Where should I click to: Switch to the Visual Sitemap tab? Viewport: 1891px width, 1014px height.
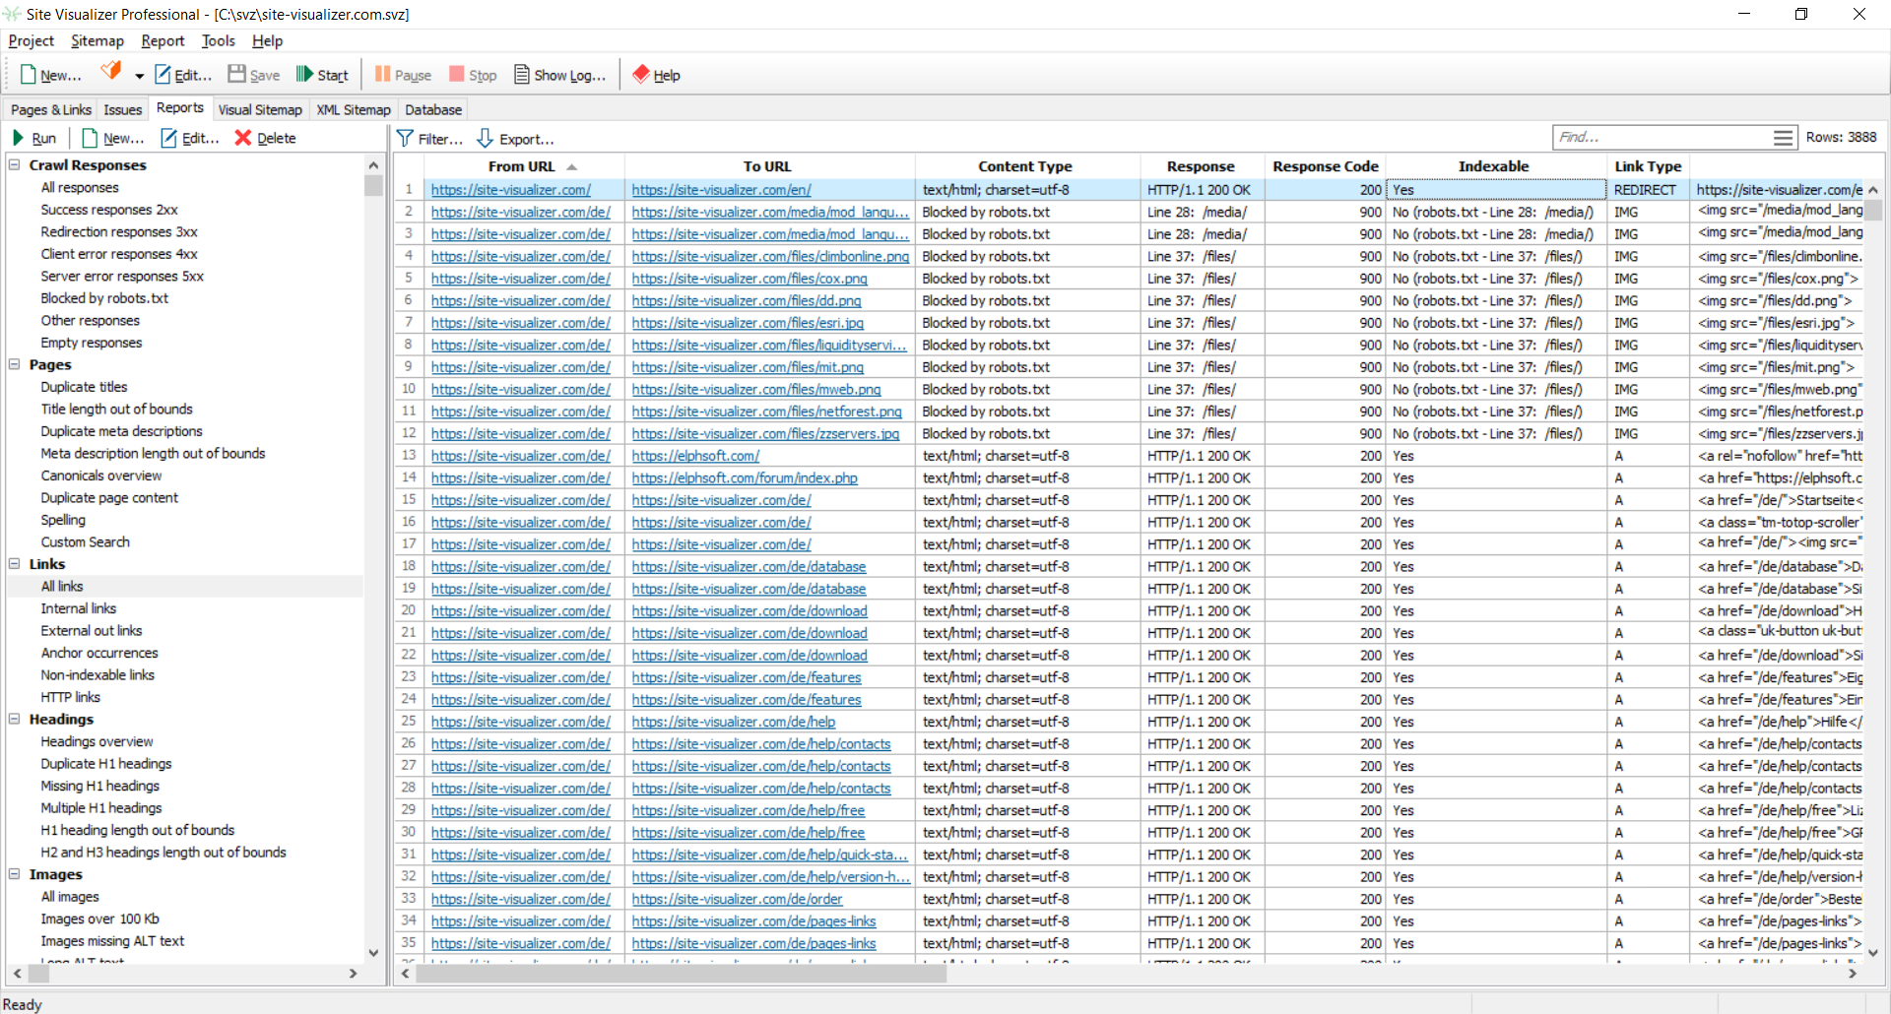260,109
